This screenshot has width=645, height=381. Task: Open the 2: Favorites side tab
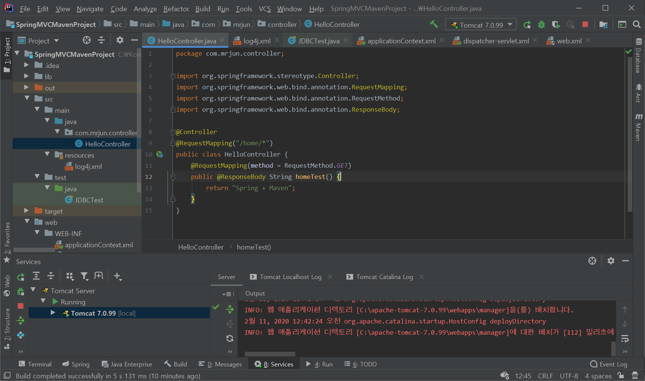click(x=7, y=242)
